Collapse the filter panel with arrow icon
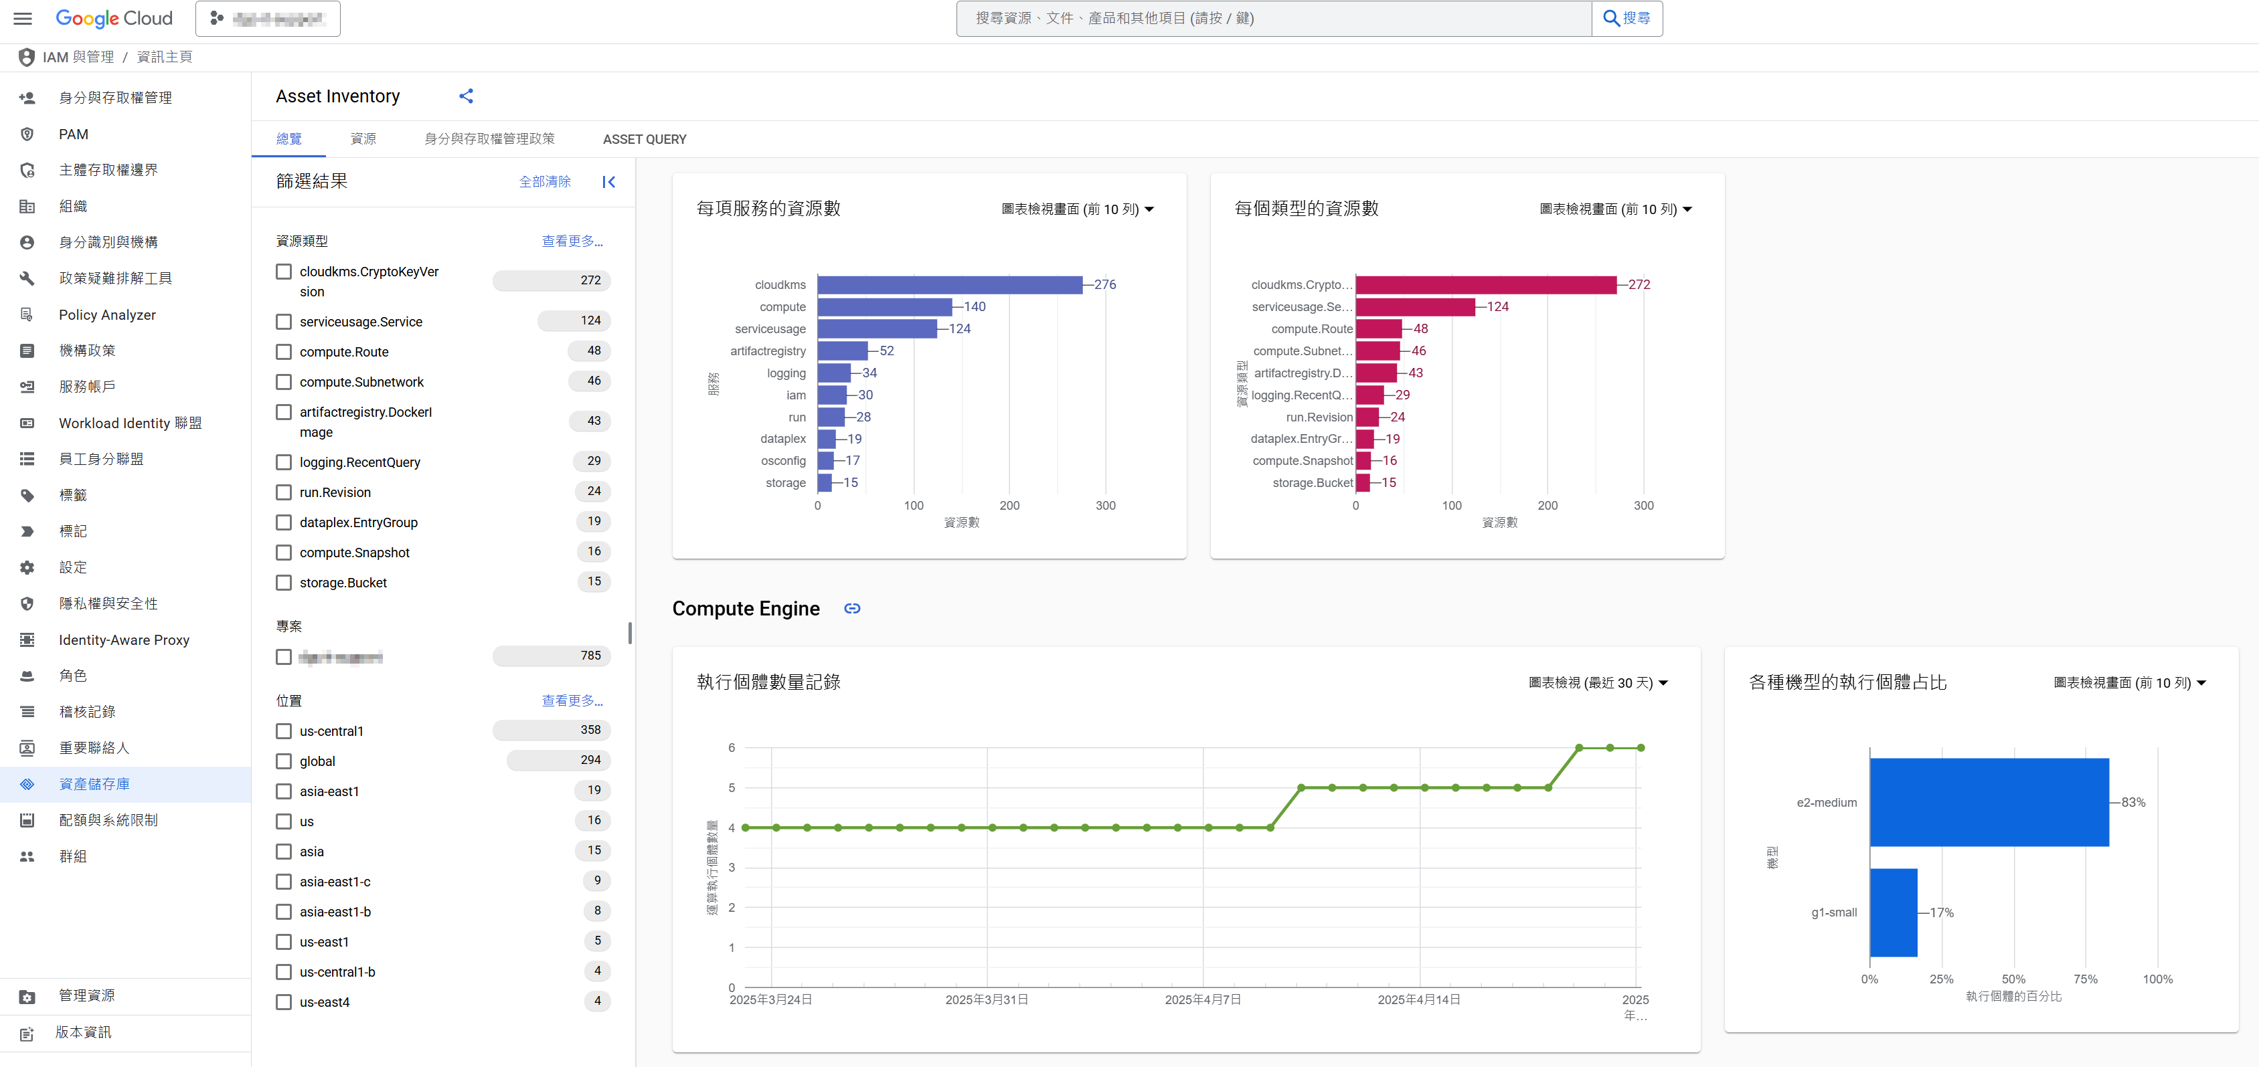This screenshot has width=2259, height=1067. tap(608, 181)
